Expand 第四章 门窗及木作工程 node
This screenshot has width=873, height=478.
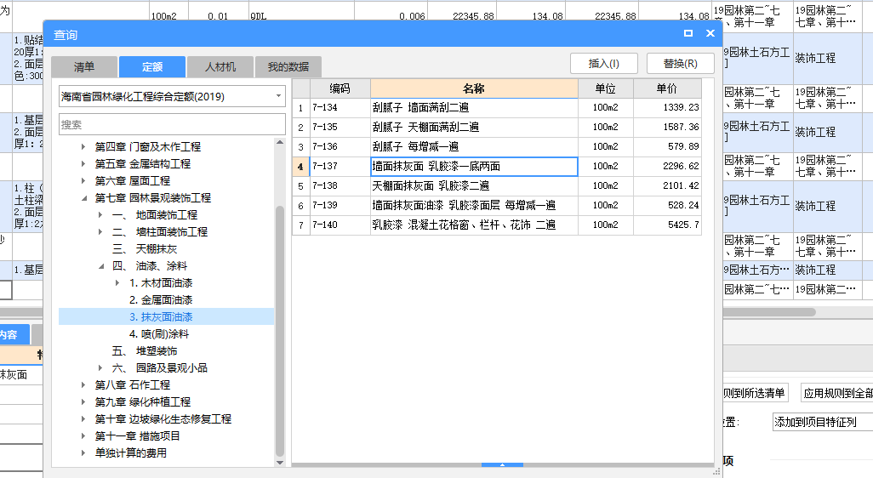[x=83, y=147]
